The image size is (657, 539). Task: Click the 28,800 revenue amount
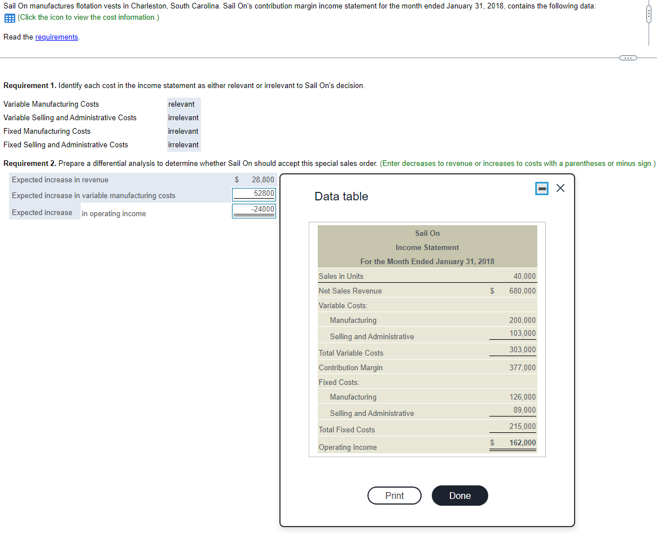coord(262,180)
